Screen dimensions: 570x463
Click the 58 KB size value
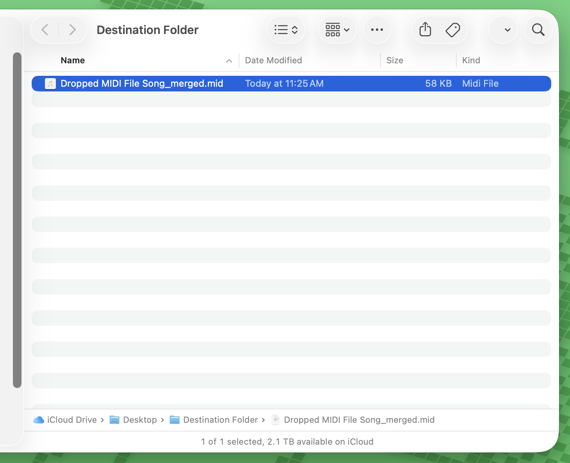(x=438, y=84)
